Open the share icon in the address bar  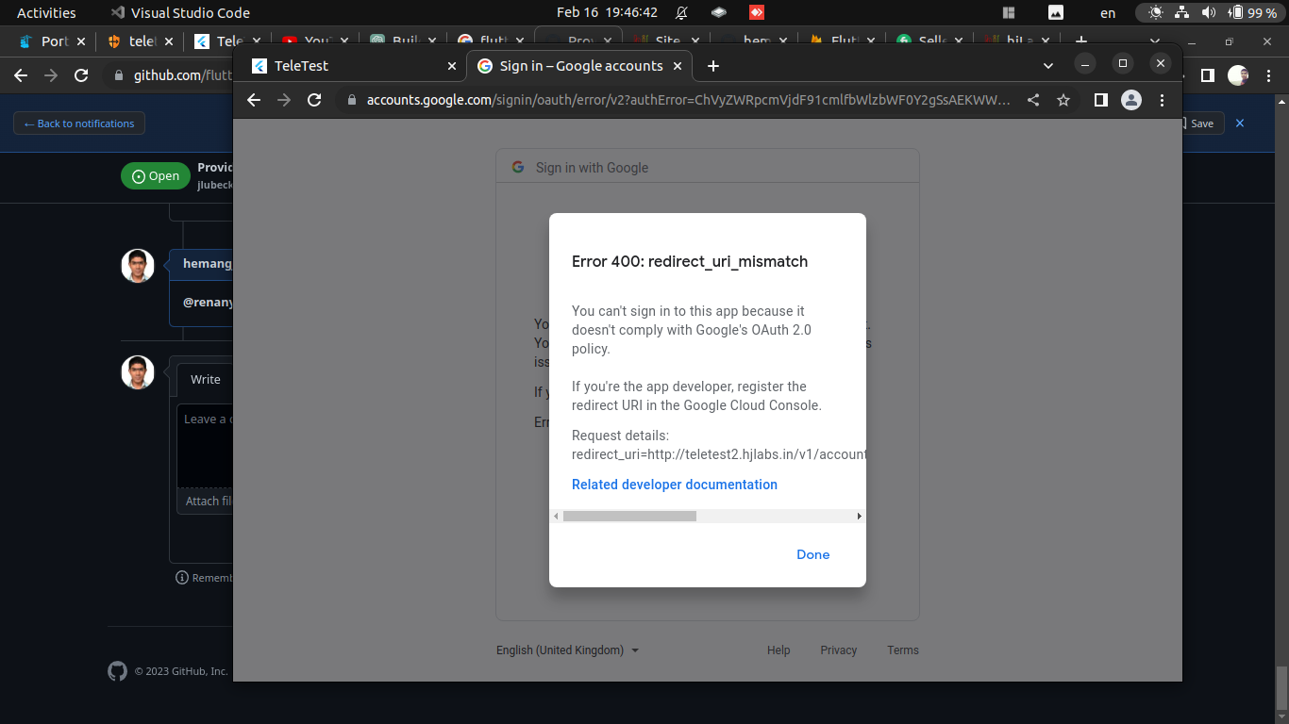1032,100
